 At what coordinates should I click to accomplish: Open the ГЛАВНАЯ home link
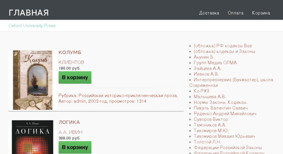pos(29,13)
